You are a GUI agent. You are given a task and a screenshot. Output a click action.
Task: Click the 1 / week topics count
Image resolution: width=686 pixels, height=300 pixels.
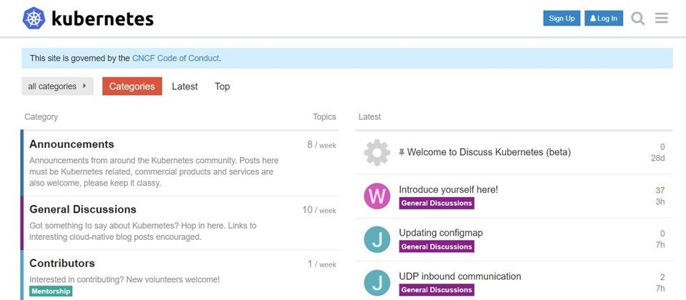[x=322, y=264]
